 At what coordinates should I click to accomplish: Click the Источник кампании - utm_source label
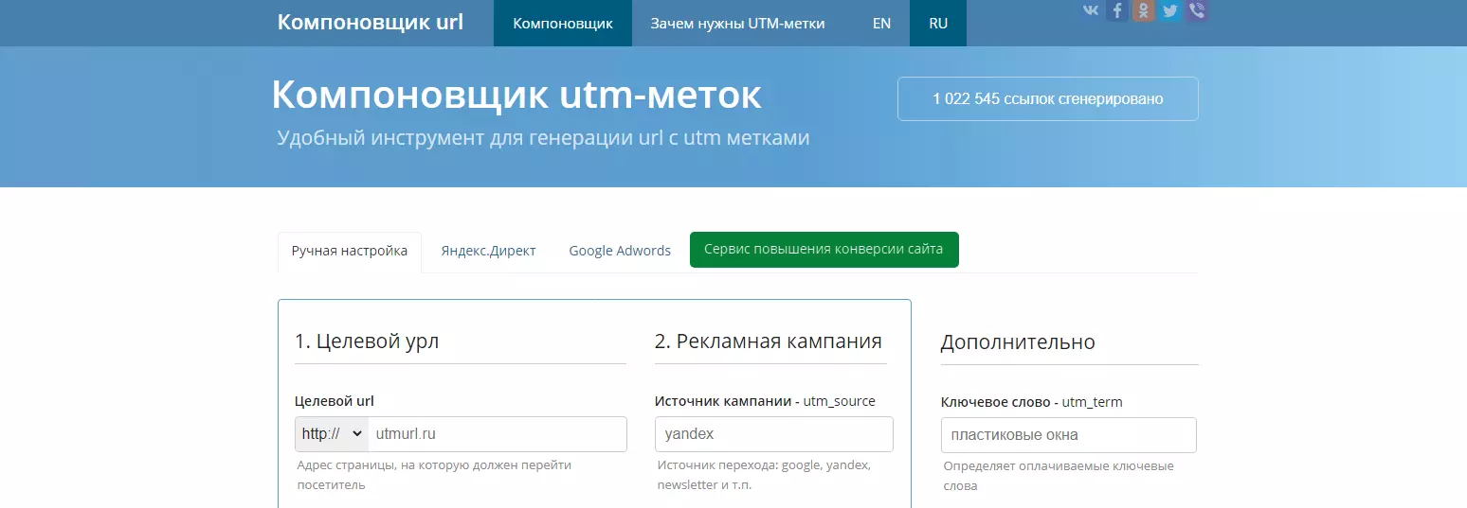[x=765, y=401]
